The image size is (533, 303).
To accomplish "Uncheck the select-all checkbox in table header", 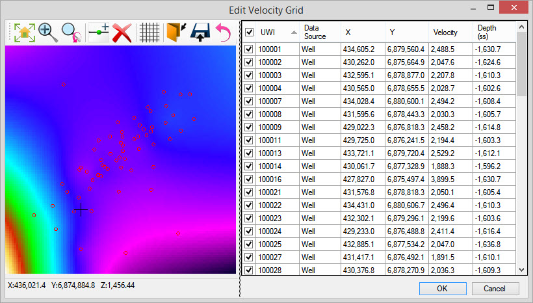I will [249, 32].
